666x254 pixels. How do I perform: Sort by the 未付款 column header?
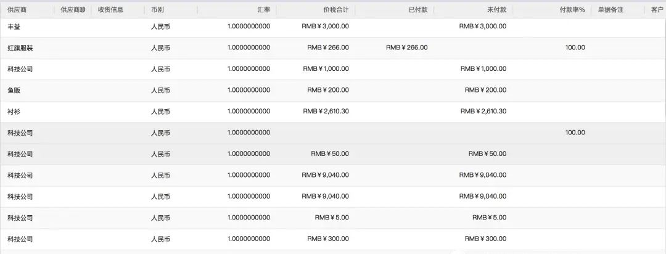[496, 10]
